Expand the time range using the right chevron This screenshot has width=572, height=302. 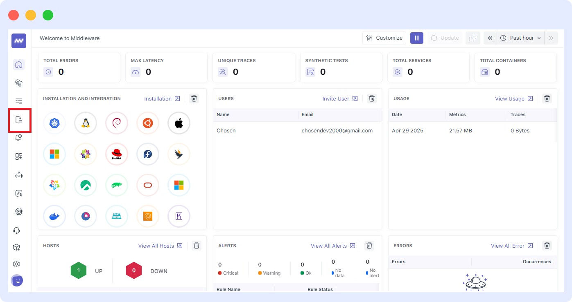click(x=551, y=38)
